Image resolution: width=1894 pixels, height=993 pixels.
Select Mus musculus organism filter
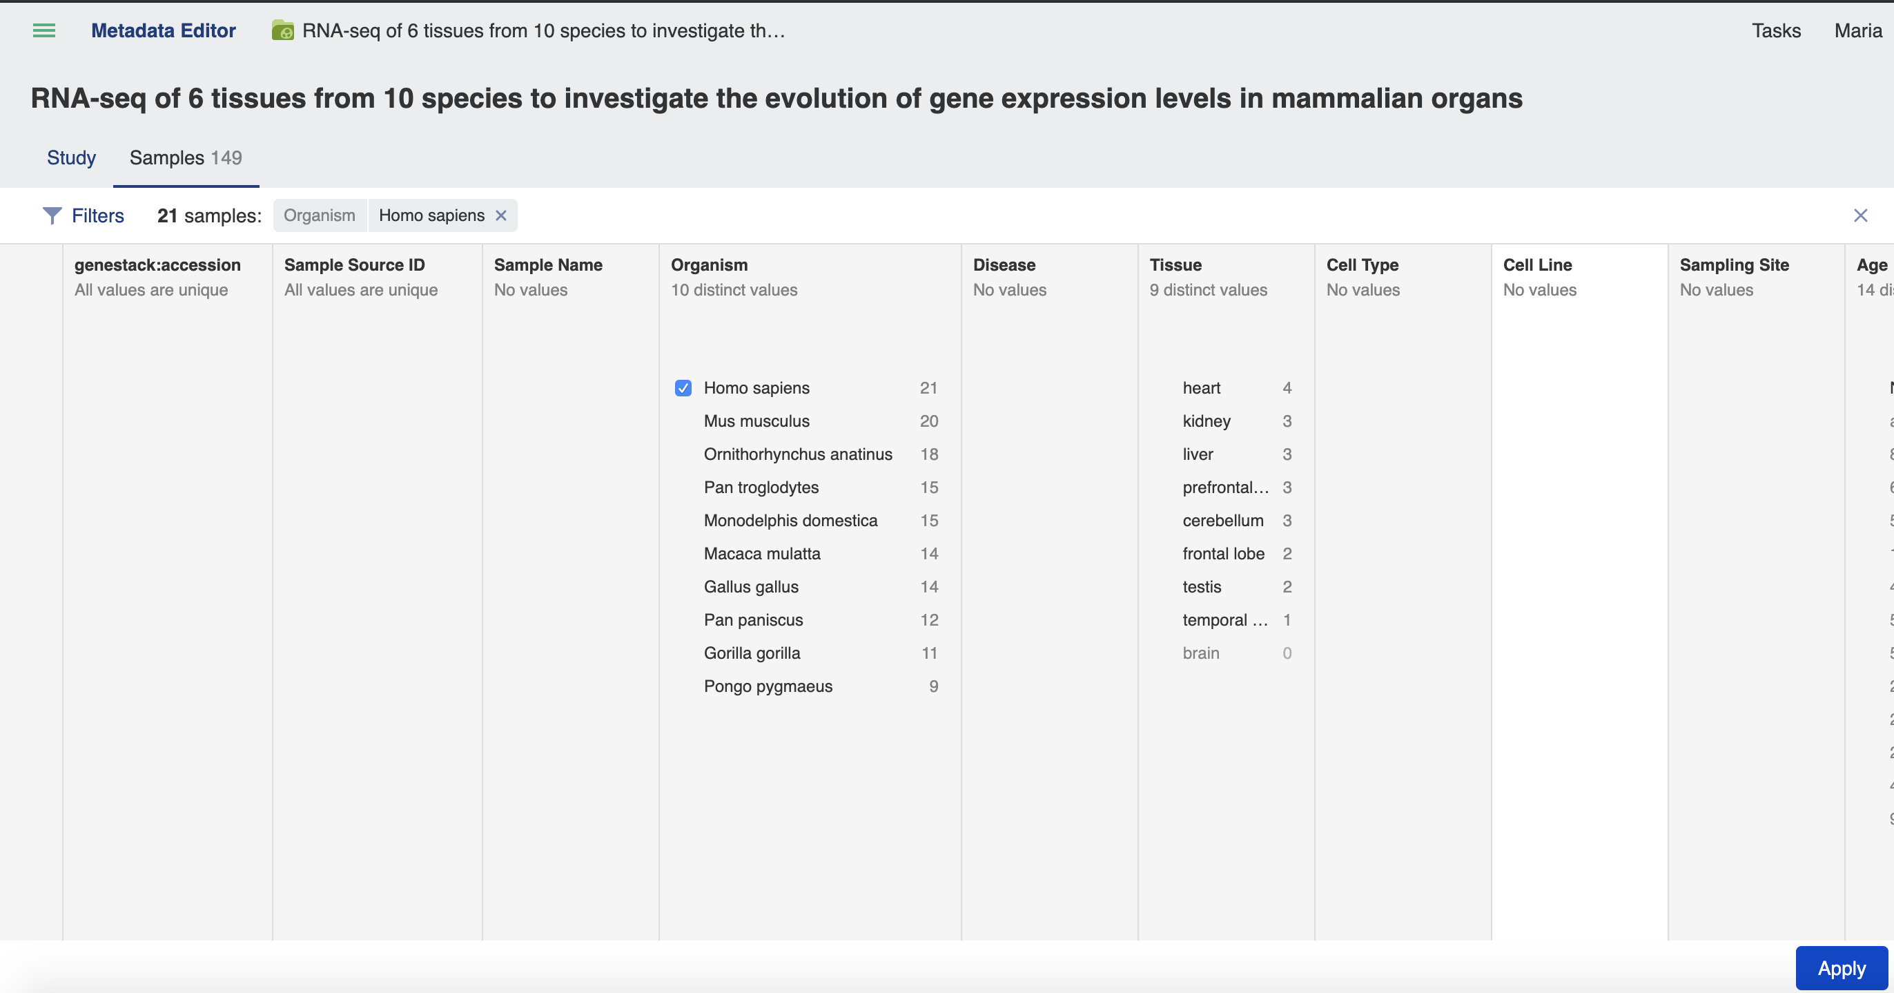[x=756, y=421]
